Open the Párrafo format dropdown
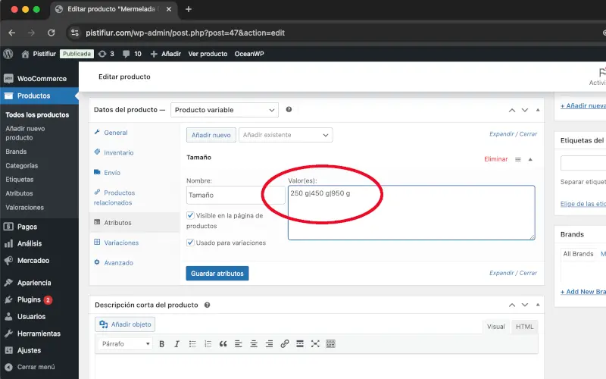Screen dimensions: 606x379 tap(125, 344)
